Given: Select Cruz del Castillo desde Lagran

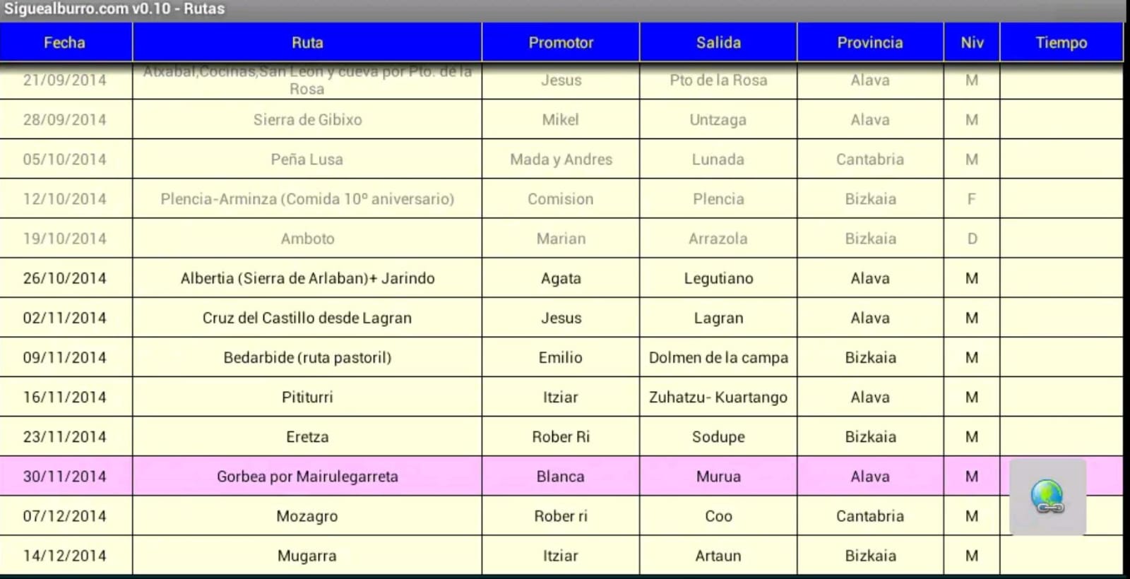Looking at the screenshot, I should pyautogui.click(x=307, y=318).
